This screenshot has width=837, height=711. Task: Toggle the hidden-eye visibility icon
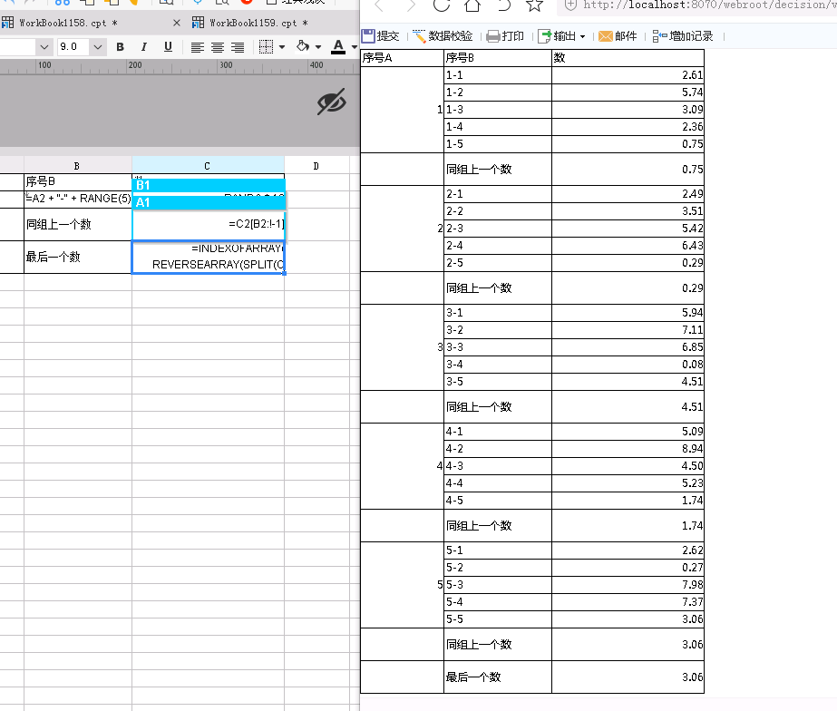332,102
